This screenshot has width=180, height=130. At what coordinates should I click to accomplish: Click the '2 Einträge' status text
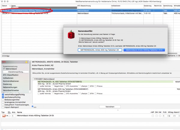[x=6, y=56]
